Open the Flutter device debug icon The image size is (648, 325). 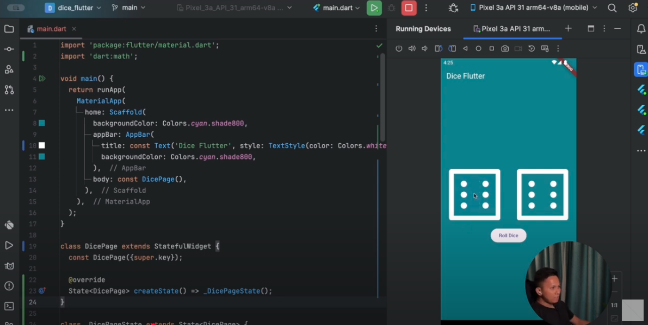click(453, 8)
